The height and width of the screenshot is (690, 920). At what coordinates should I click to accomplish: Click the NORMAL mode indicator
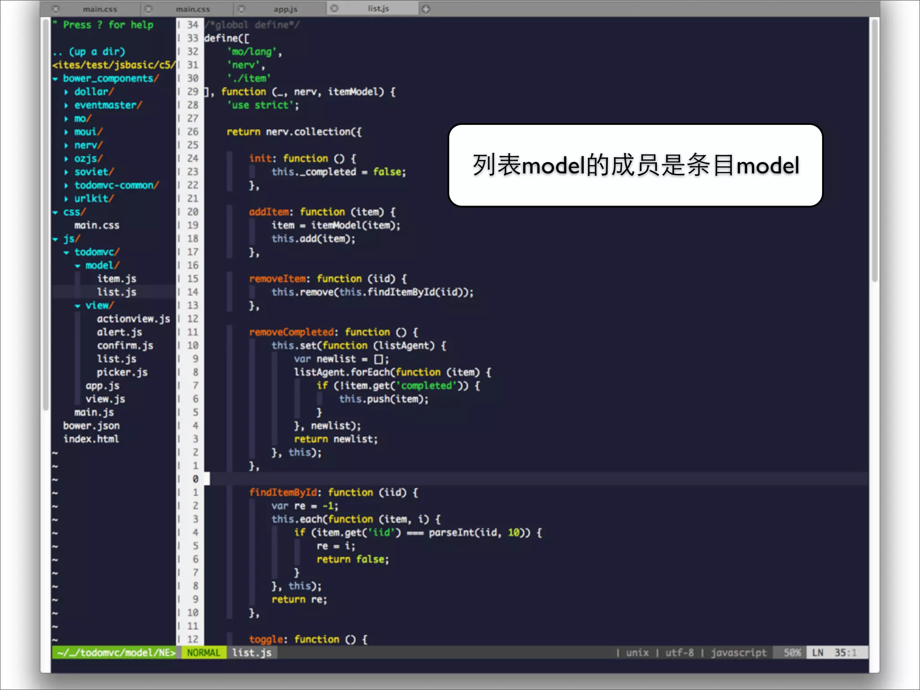pyautogui.click(x=203, y=653)
